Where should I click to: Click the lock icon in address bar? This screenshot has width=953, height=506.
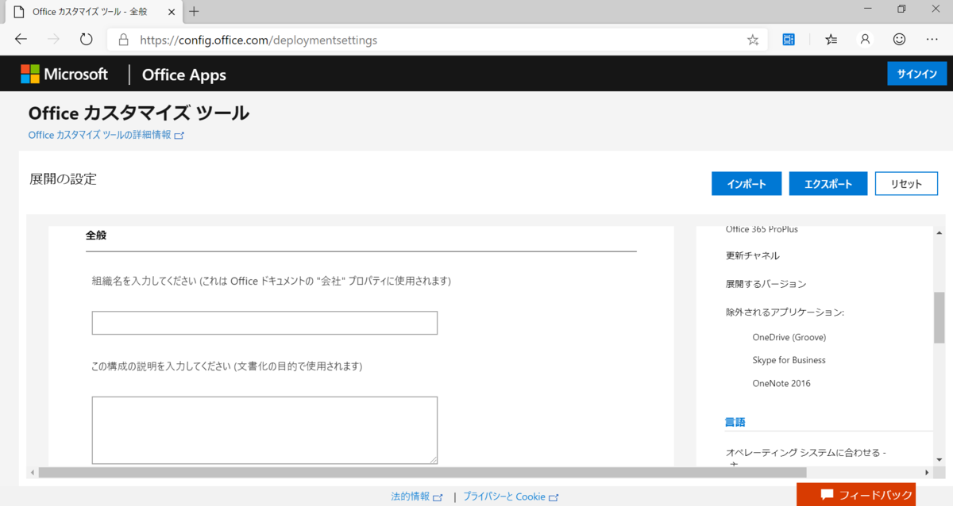pyautogui.click(x=123, y=40)
